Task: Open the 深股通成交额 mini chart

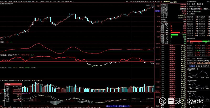Action: click(x=198, y=96)
